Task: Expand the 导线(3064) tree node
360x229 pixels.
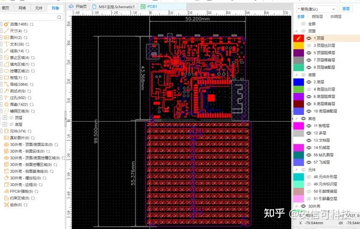Action: (1, 84)
